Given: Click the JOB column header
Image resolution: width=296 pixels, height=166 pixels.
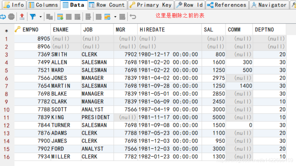Looking at the screenshot, I should [97, 30].
